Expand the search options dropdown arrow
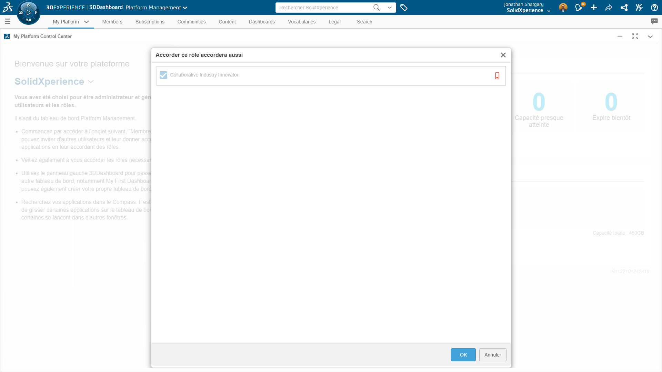This screenshot has width=662, height=372. (390, 8)
